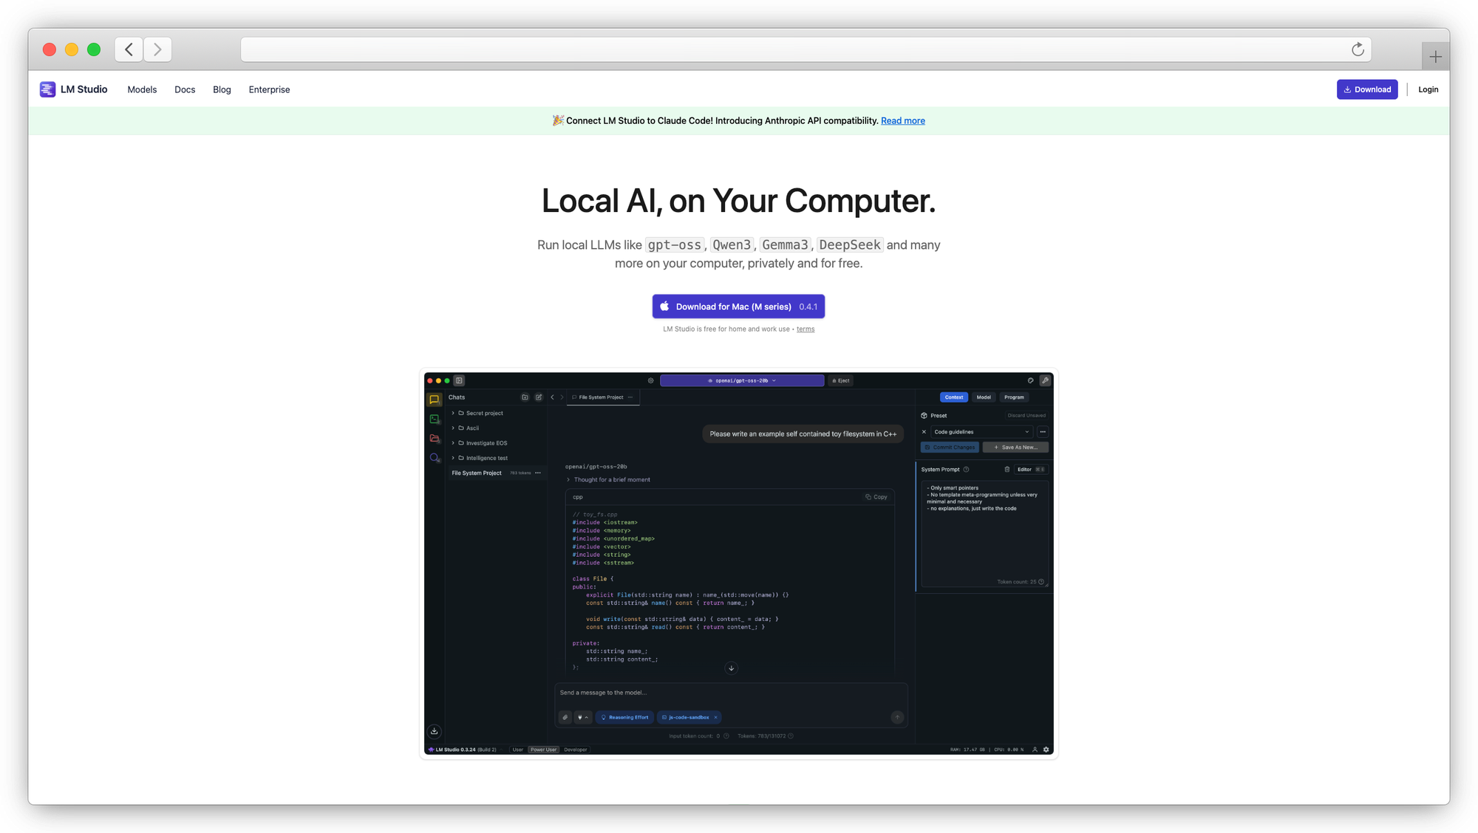Click the attach file paperclip icon
This screenshot has height=833, width=1478.
point(565,717)
